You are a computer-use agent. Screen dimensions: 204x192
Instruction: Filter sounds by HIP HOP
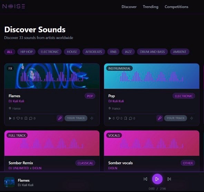click(27, 52)
